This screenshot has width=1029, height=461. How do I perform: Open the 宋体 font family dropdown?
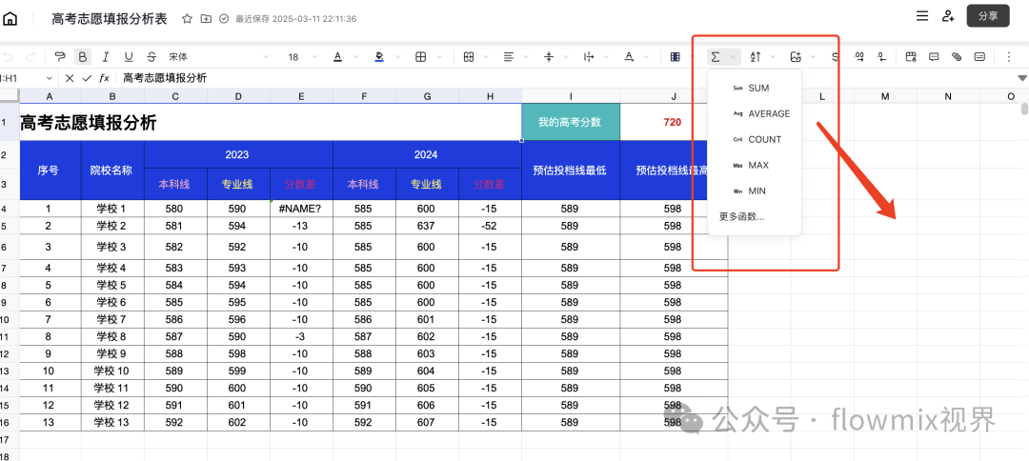(220, 57)
